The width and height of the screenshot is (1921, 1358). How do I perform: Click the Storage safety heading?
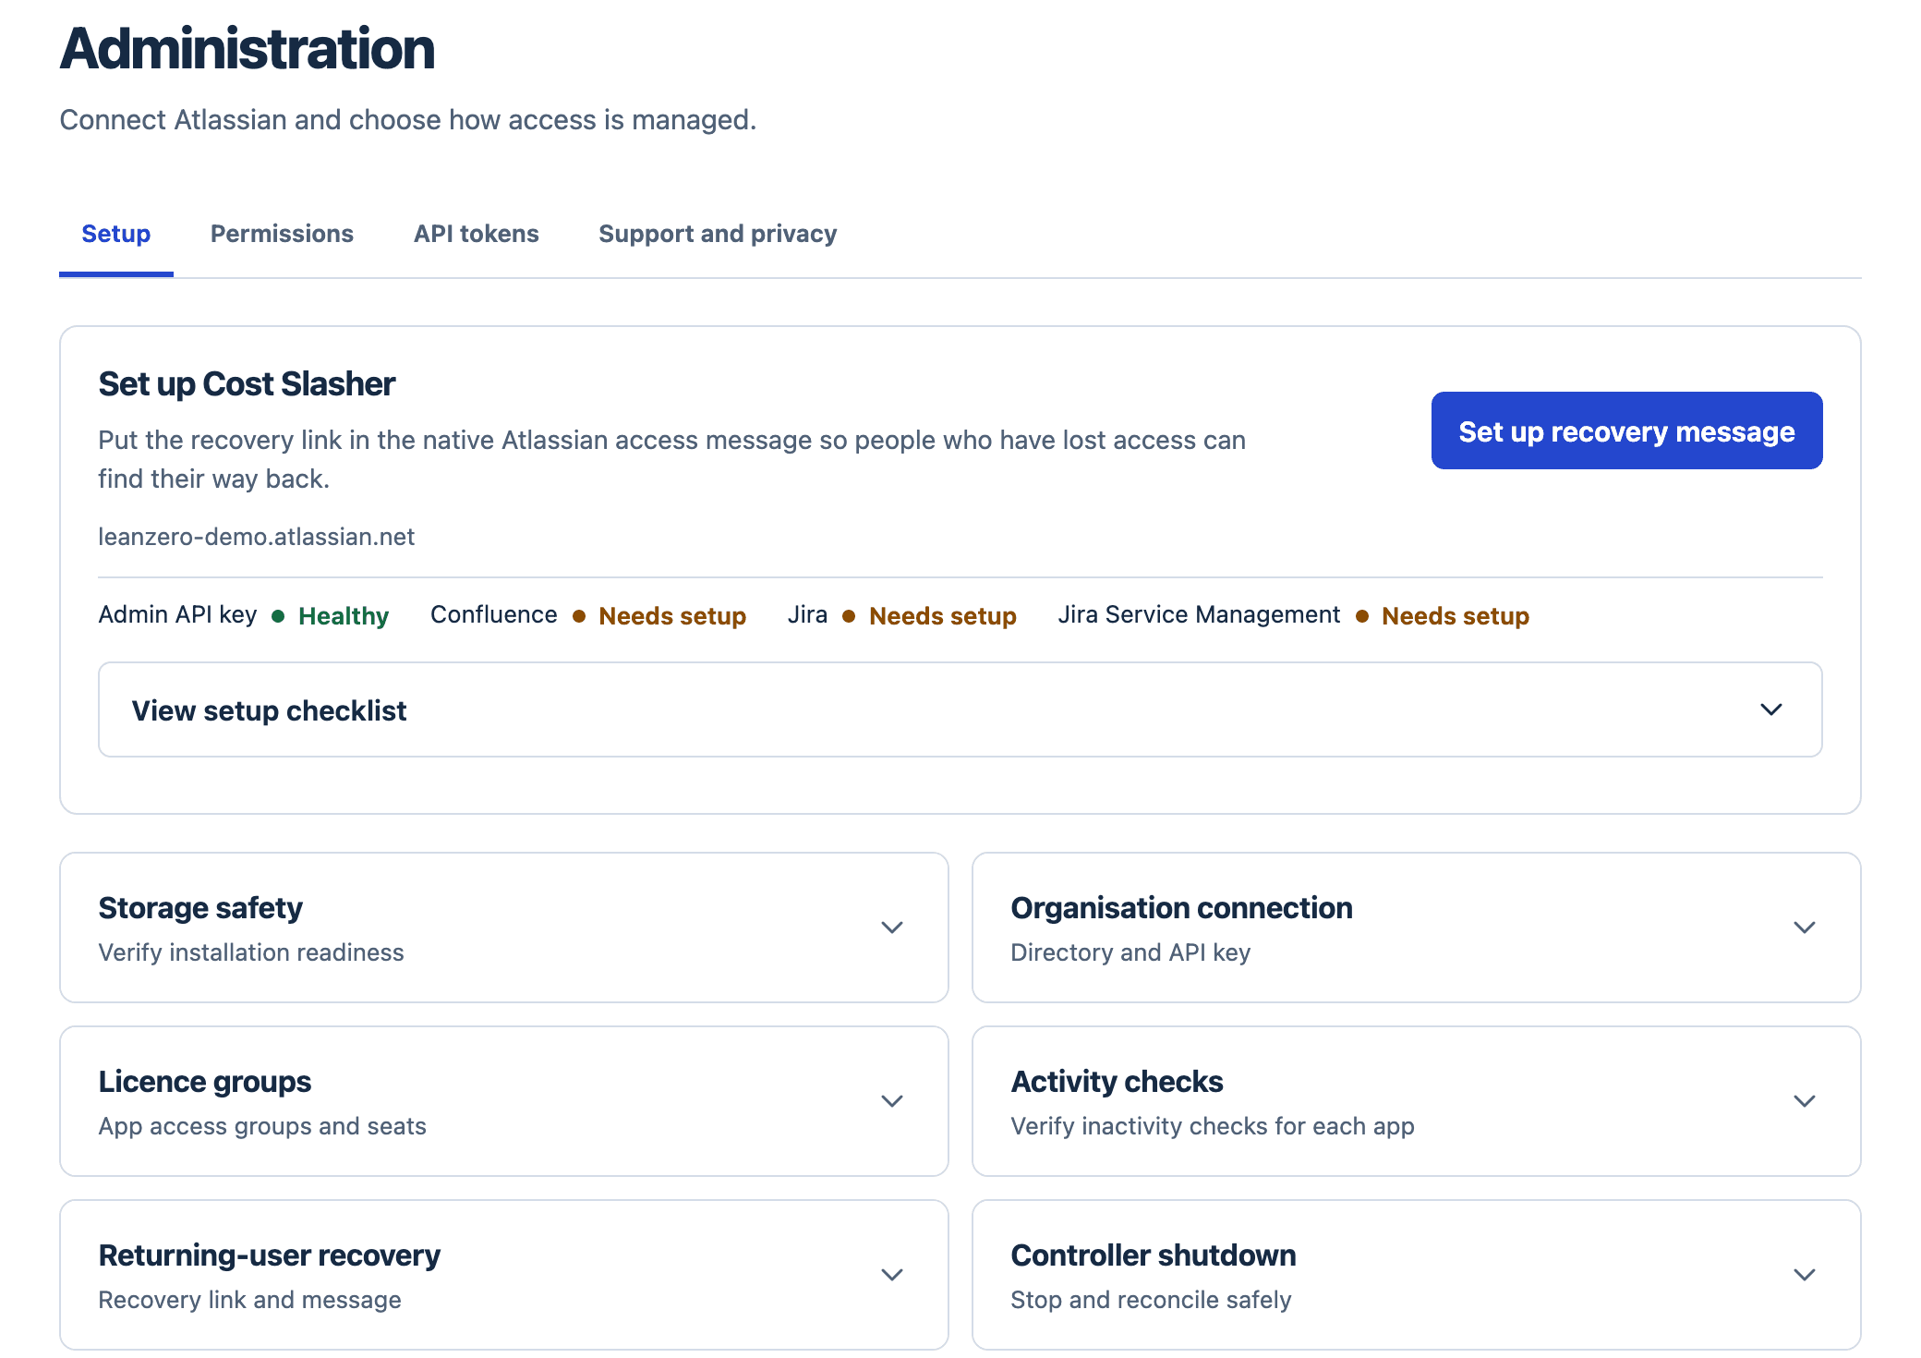point(200,908)
